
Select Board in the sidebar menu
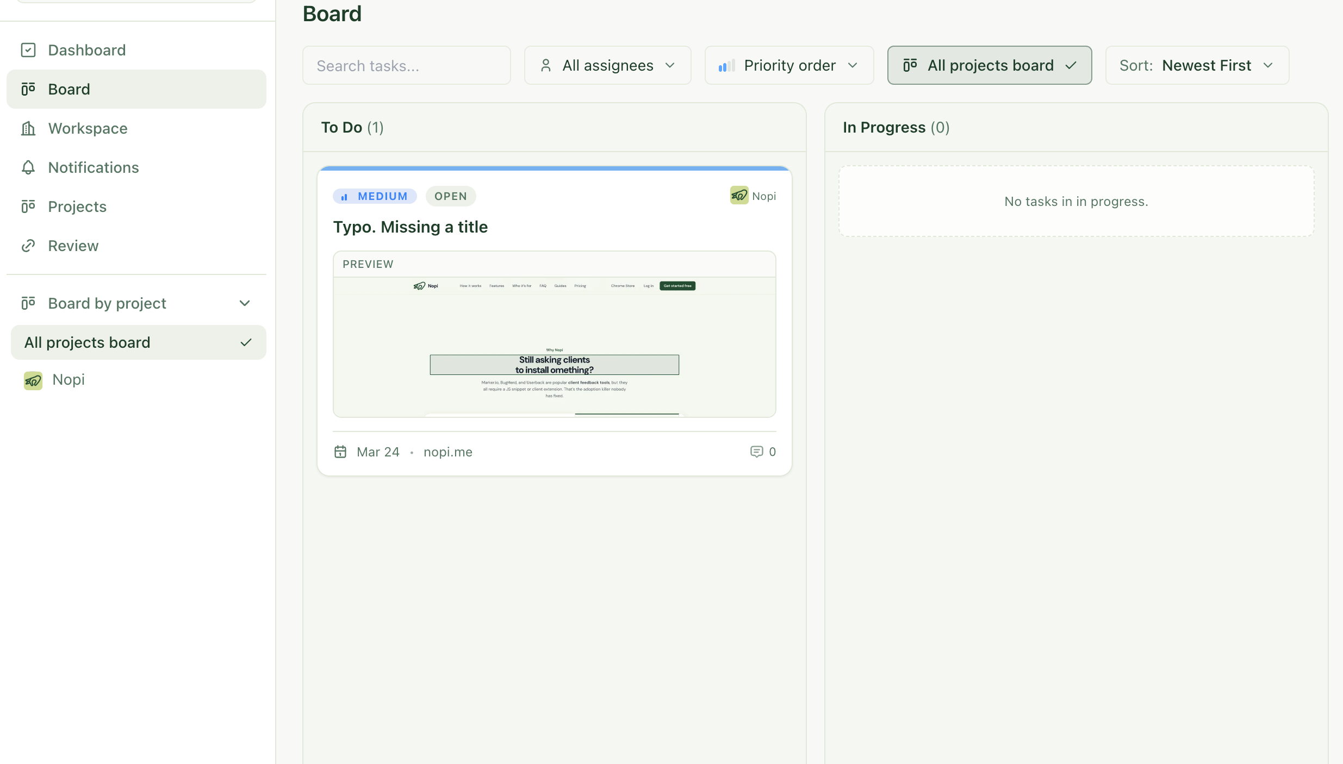pos(69,89)
